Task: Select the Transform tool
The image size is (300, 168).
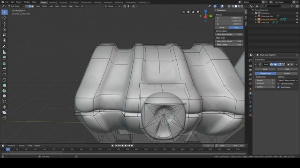Action: [4, 40]
